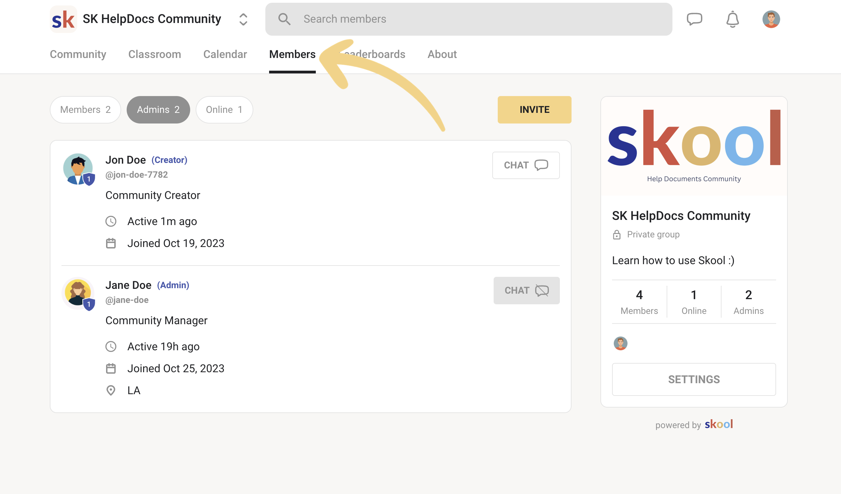
Task: Click the SK HelpDocs Community sidebar title
Action: point(681,216)
